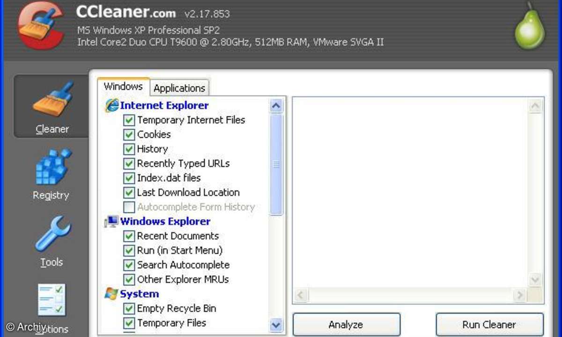Image resolution: width=562 pixels, height=337 pixels.
Task: Select the System group heading
Action: [x=140, y=294]
